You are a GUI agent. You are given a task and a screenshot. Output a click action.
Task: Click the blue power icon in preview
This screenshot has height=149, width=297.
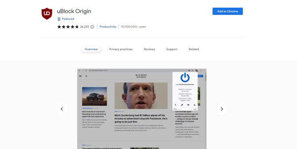pos(185,78)
